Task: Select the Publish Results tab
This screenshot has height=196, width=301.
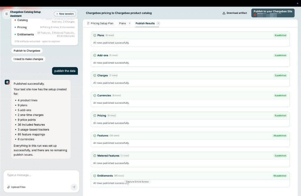Action: point(145,23)
